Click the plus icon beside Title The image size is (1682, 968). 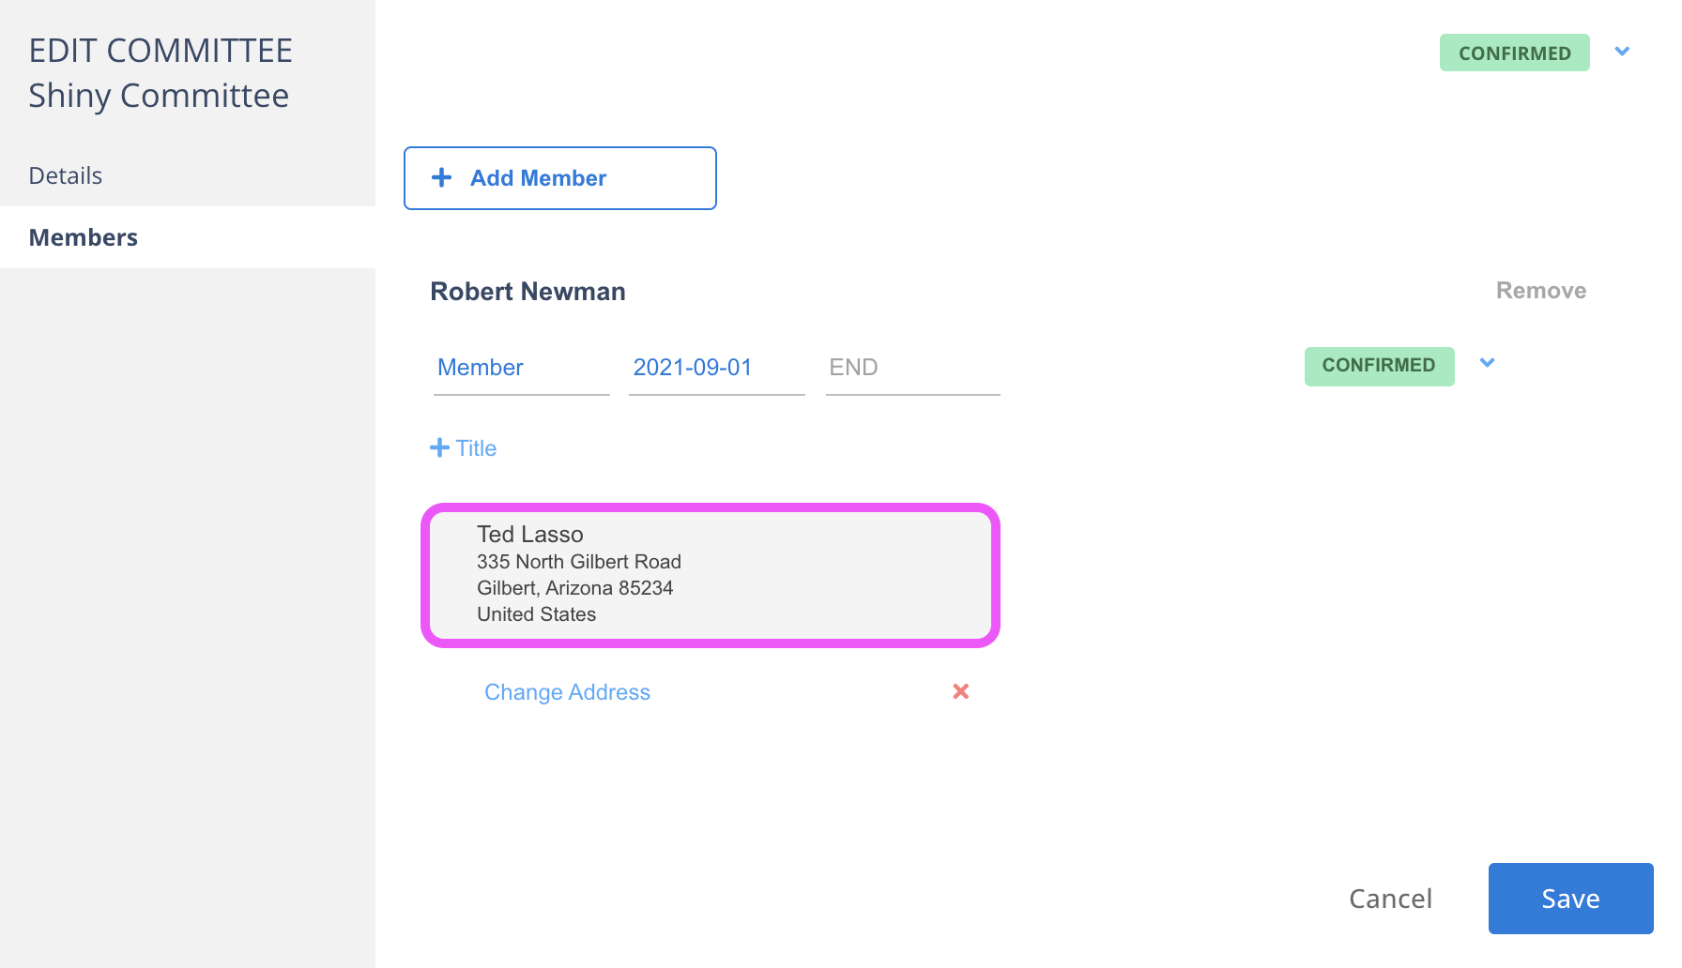439,448
